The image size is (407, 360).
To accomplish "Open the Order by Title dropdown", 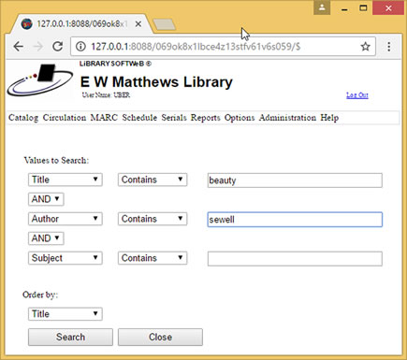I will [65, 314].
